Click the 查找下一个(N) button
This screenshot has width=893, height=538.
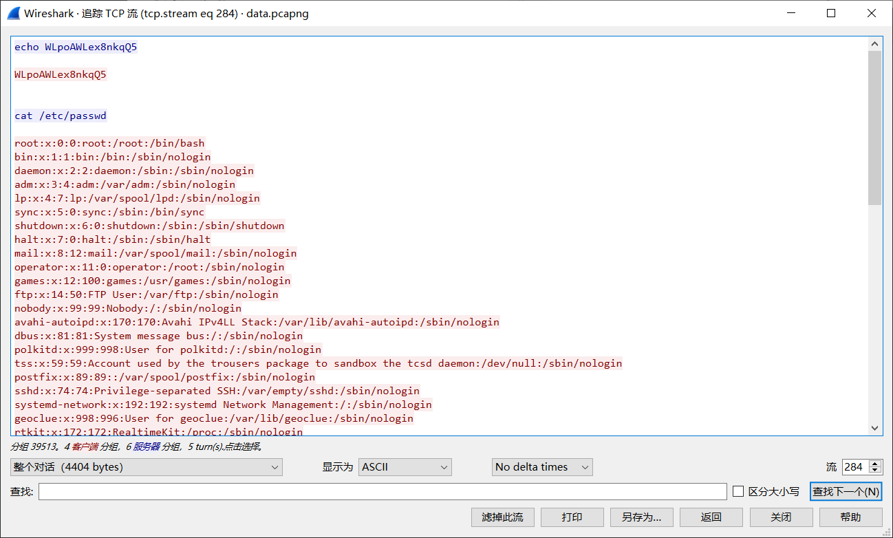[x=846, y=491]
